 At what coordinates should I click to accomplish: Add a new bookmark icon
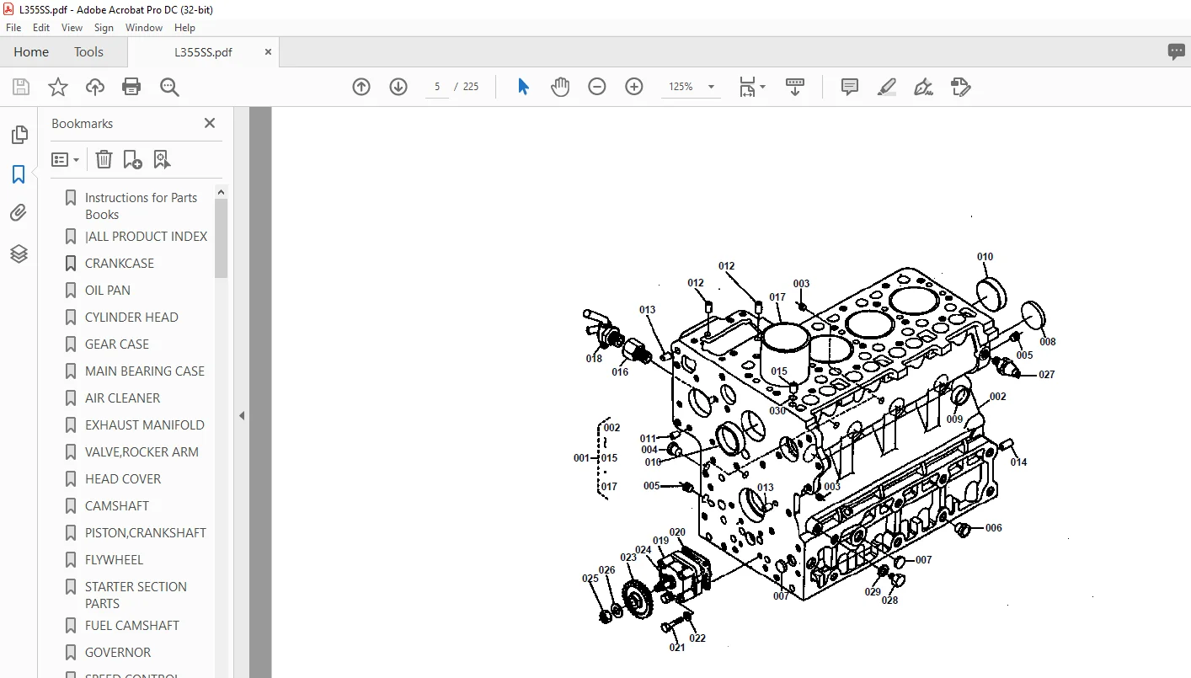(132, 159)
